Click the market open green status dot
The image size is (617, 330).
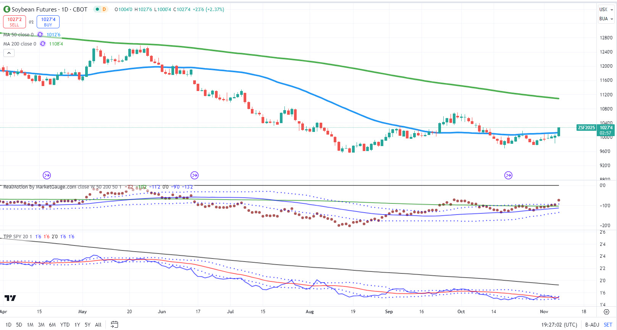[97, 9]
